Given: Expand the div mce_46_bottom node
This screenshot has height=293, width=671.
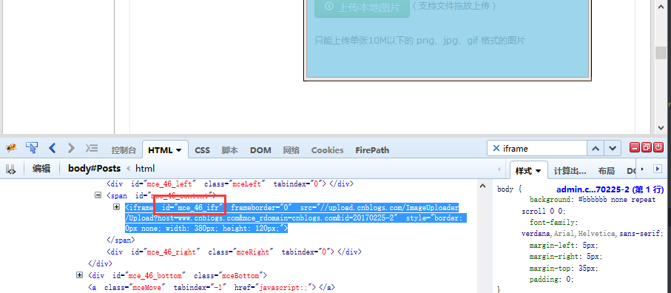Looking at the screenshot, I should coord(79,275).
